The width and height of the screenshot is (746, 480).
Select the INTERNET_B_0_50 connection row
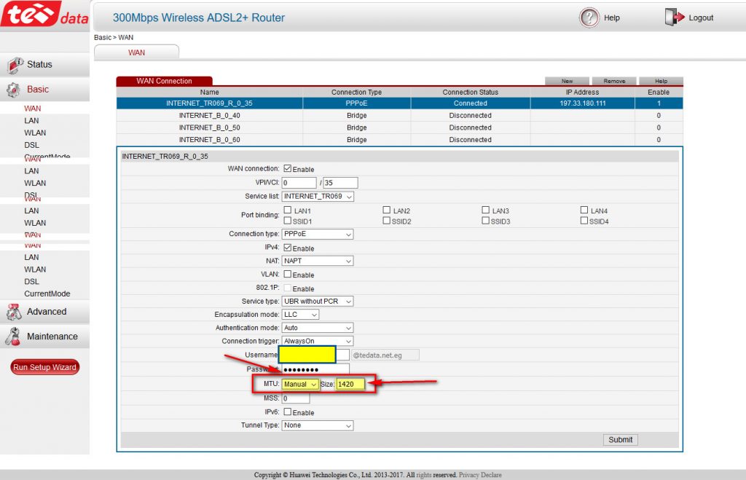(x=400, y=127)
